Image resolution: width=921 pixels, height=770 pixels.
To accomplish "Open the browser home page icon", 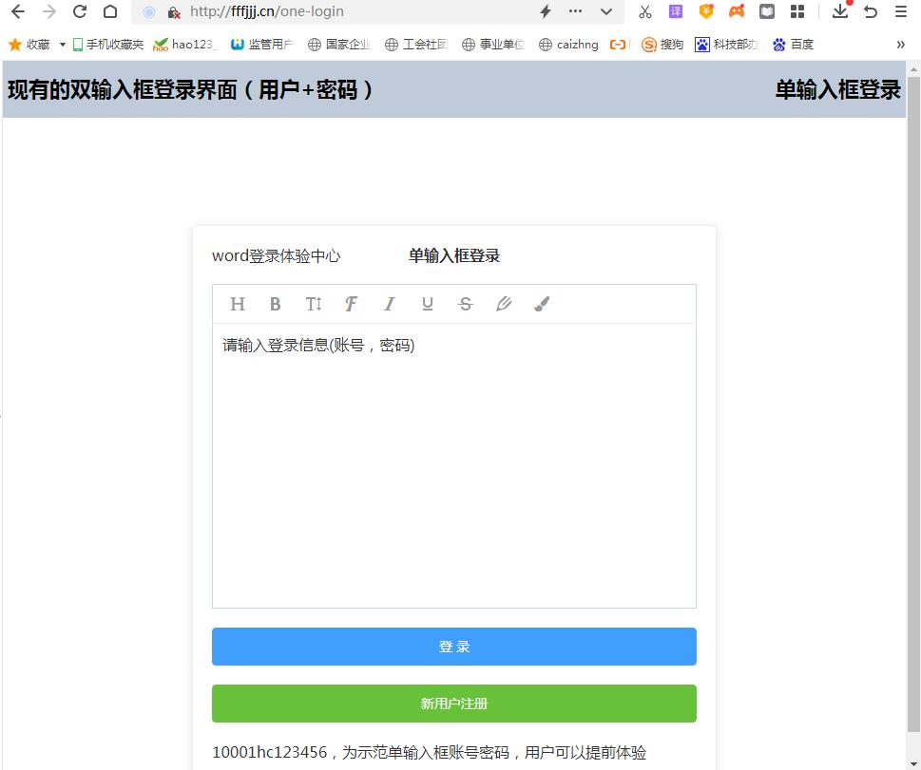I will [110, 11].
